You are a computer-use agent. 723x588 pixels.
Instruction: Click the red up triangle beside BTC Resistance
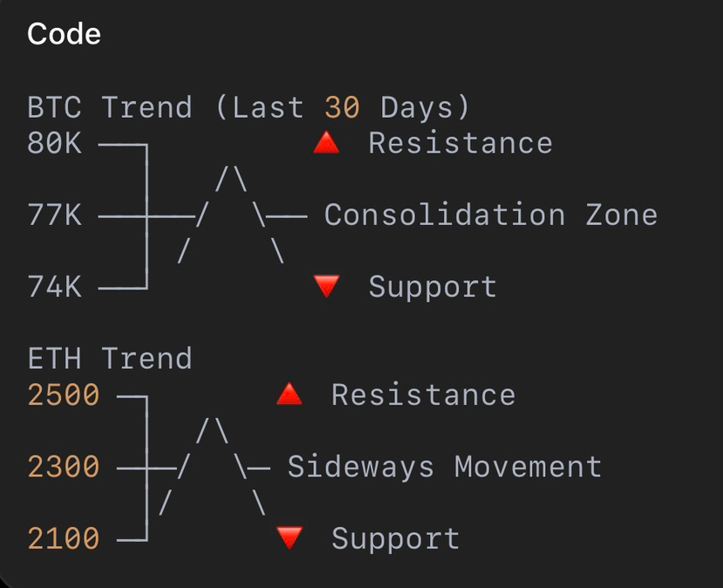[x=326, y=142]
